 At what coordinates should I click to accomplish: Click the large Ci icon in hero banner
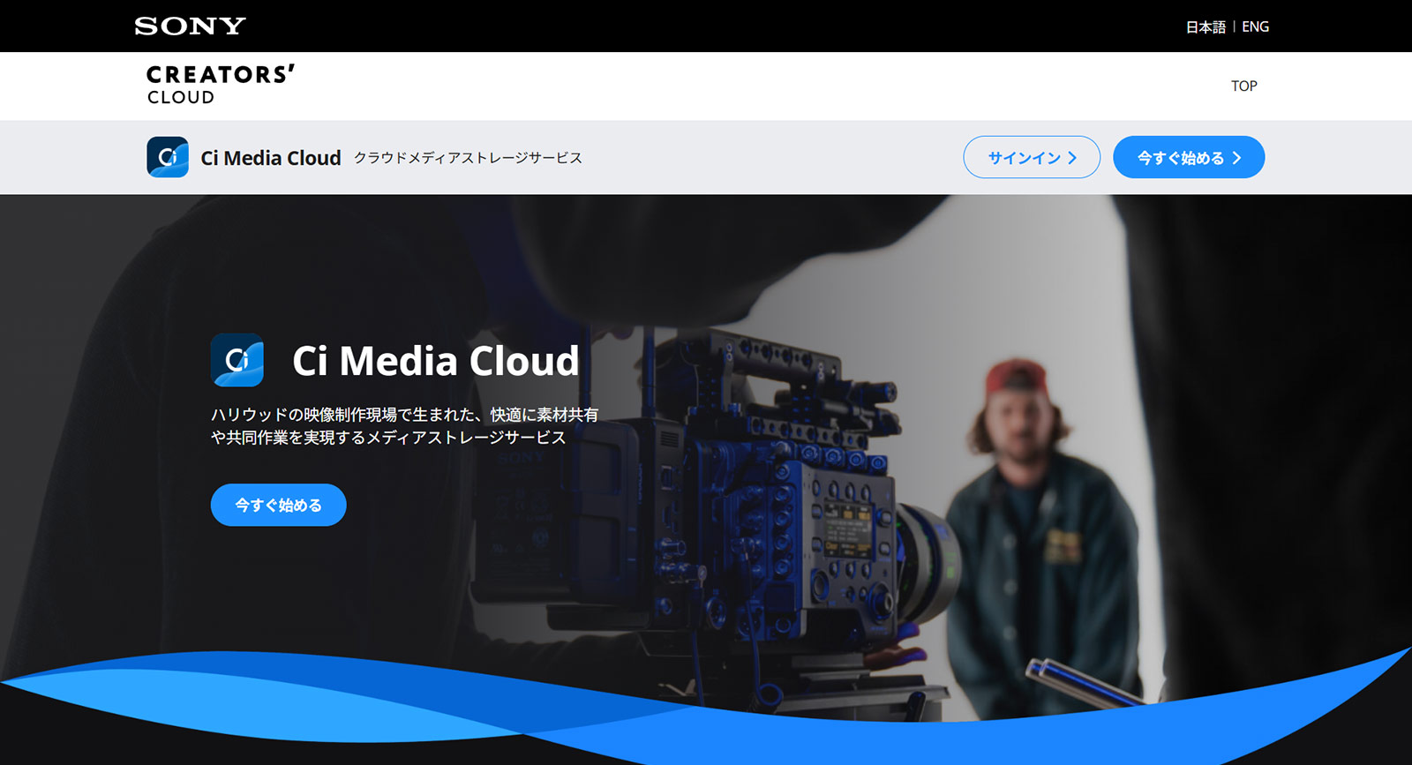[237, 360]
